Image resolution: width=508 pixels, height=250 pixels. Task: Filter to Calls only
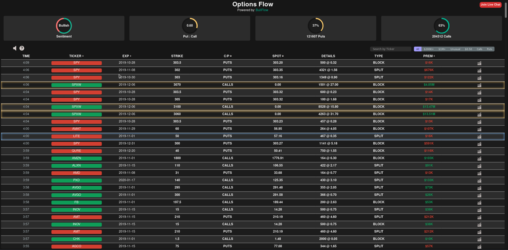point(479,49)
